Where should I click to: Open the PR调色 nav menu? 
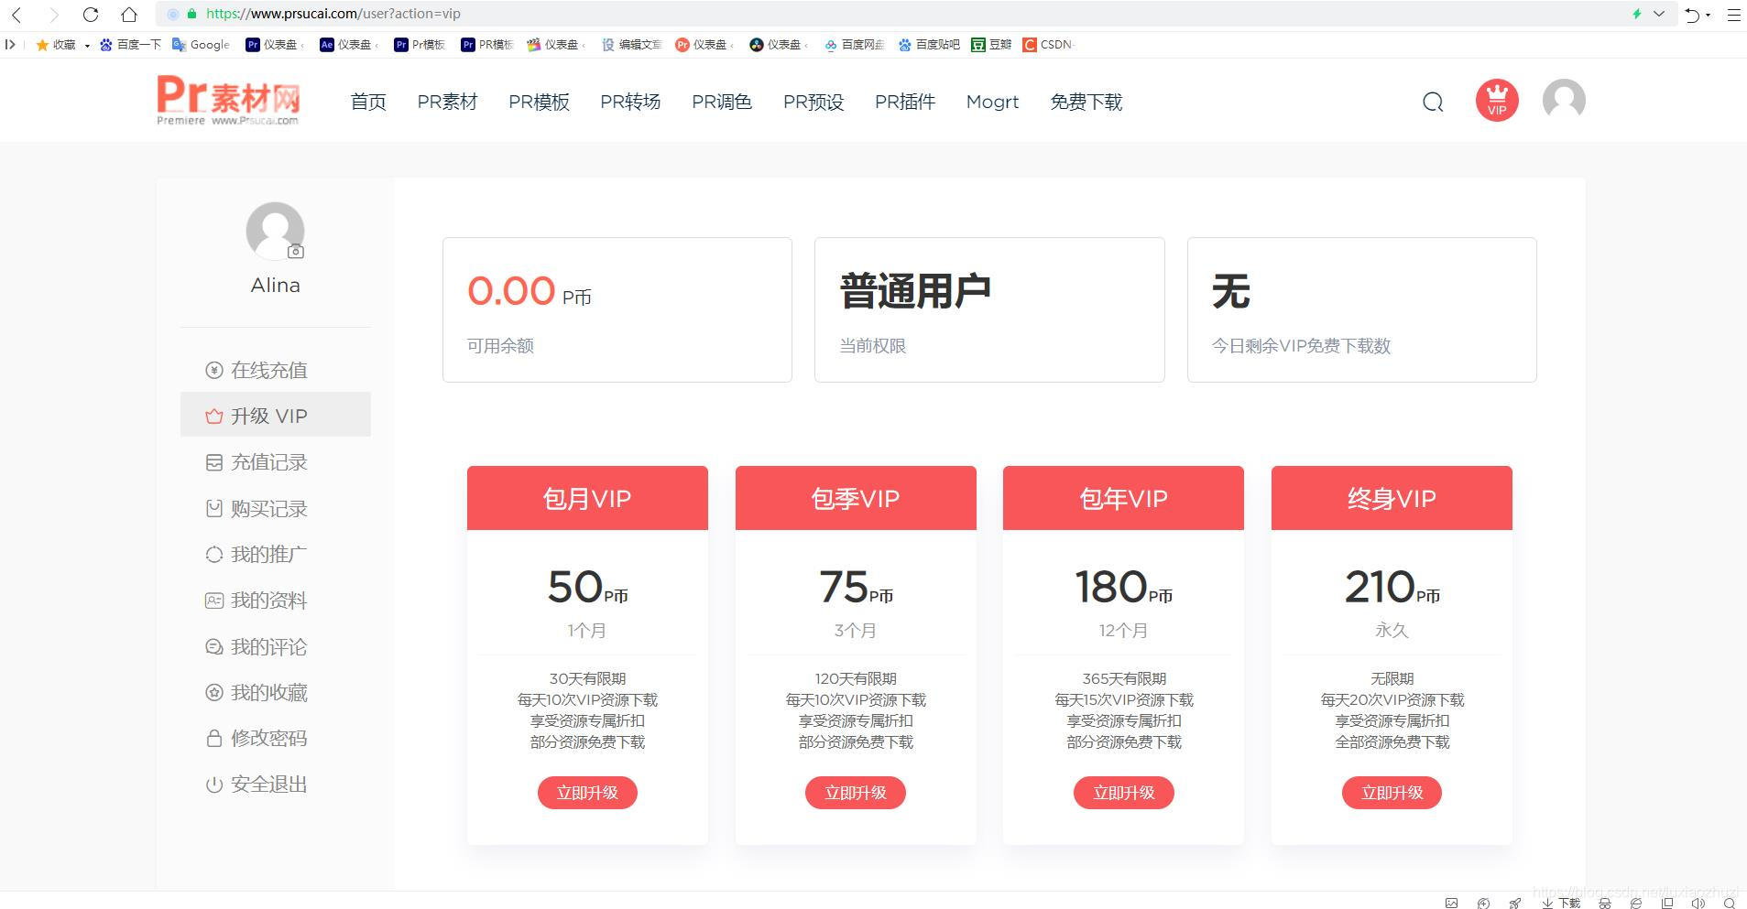(722, 102)
